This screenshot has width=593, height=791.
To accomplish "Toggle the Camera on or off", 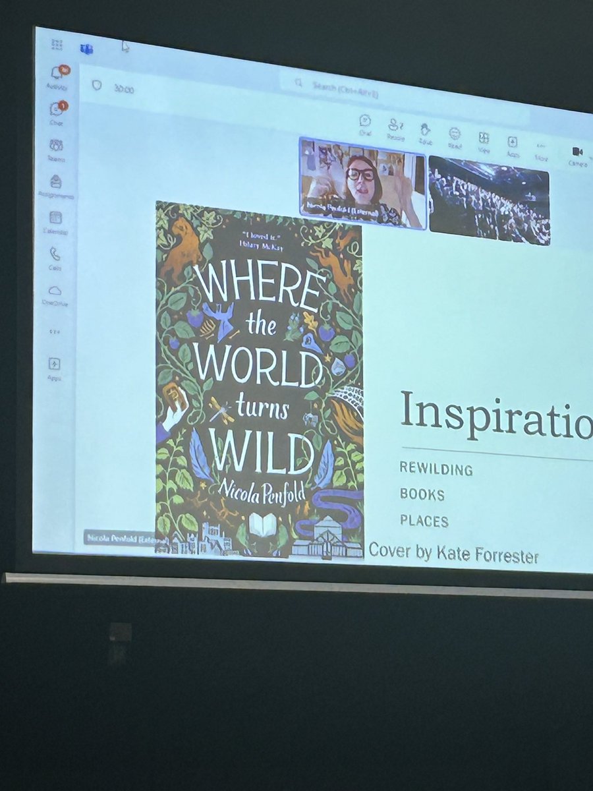I will (x=577, y=156).
